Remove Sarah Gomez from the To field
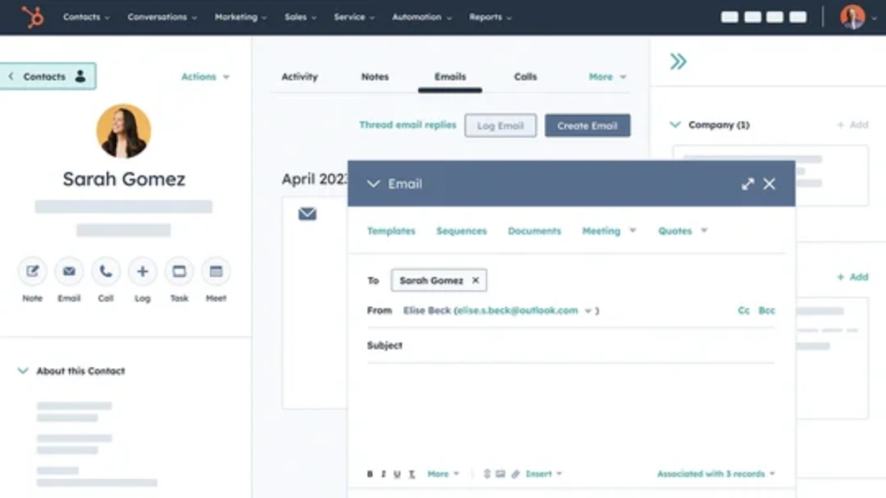This screenshot has width=886, height=498. click(475, 280)
